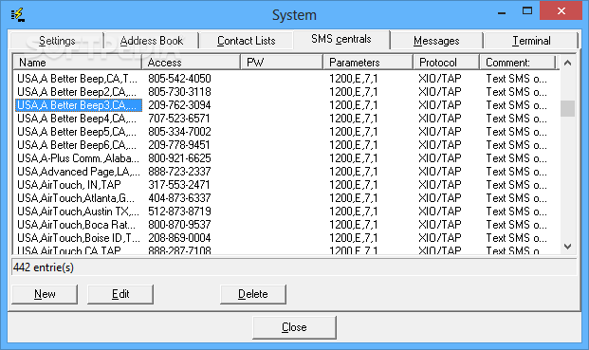Select row USA,AirTouch,Atlanta,G...
Viewport: 589px width, 350px height.
287,198
